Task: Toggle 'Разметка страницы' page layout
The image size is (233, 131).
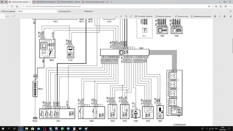Action: click(x=163, y=17)
